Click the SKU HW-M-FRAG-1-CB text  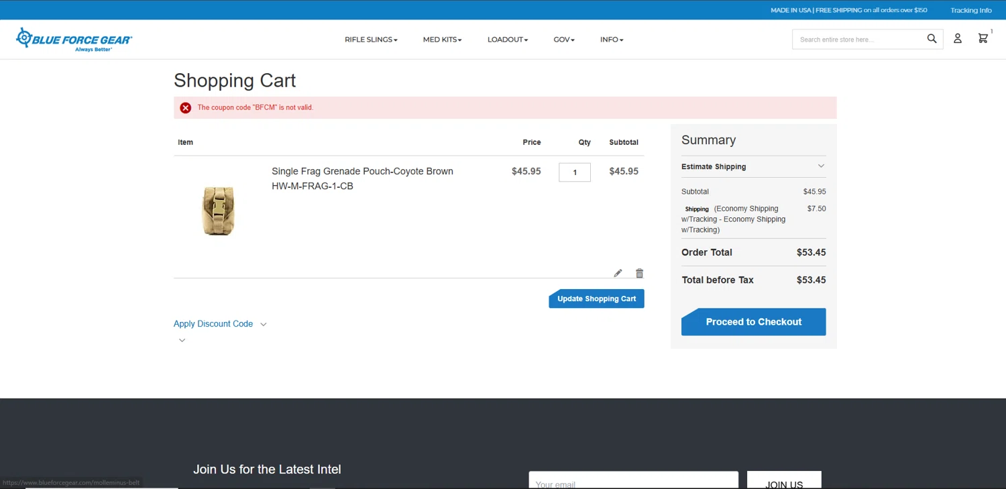coord(313,186)
